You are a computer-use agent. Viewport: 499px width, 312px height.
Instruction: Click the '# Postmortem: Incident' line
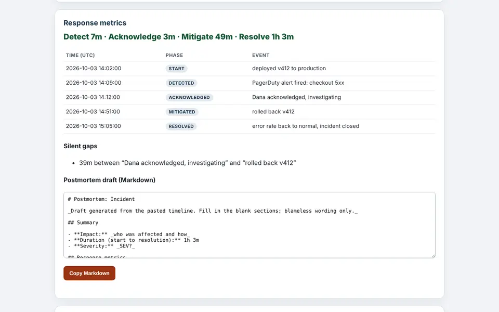click(x=101, y=199)
